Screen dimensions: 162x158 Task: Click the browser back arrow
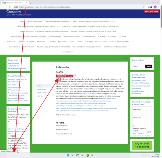pyautogui.click(x=3, y=7)
